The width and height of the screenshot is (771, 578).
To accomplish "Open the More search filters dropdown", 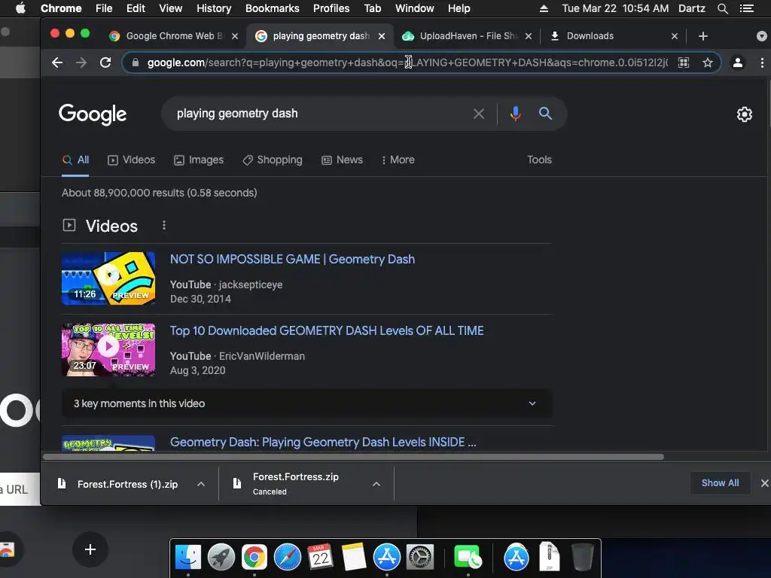I will pyautogui.click(x=398, y=160).
